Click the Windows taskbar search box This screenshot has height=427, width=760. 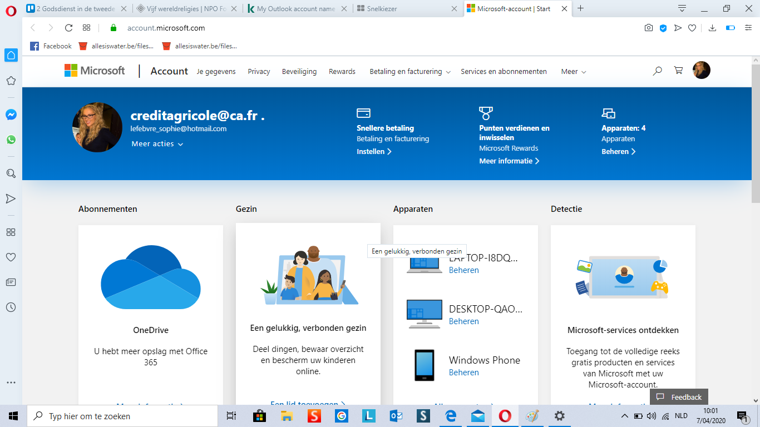pos(122,416)
